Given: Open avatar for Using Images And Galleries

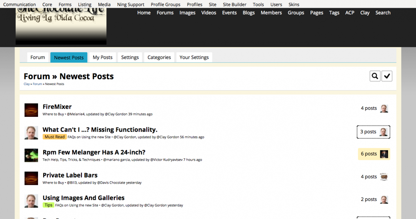Looking at the screenshot, I should pos(31,201).
